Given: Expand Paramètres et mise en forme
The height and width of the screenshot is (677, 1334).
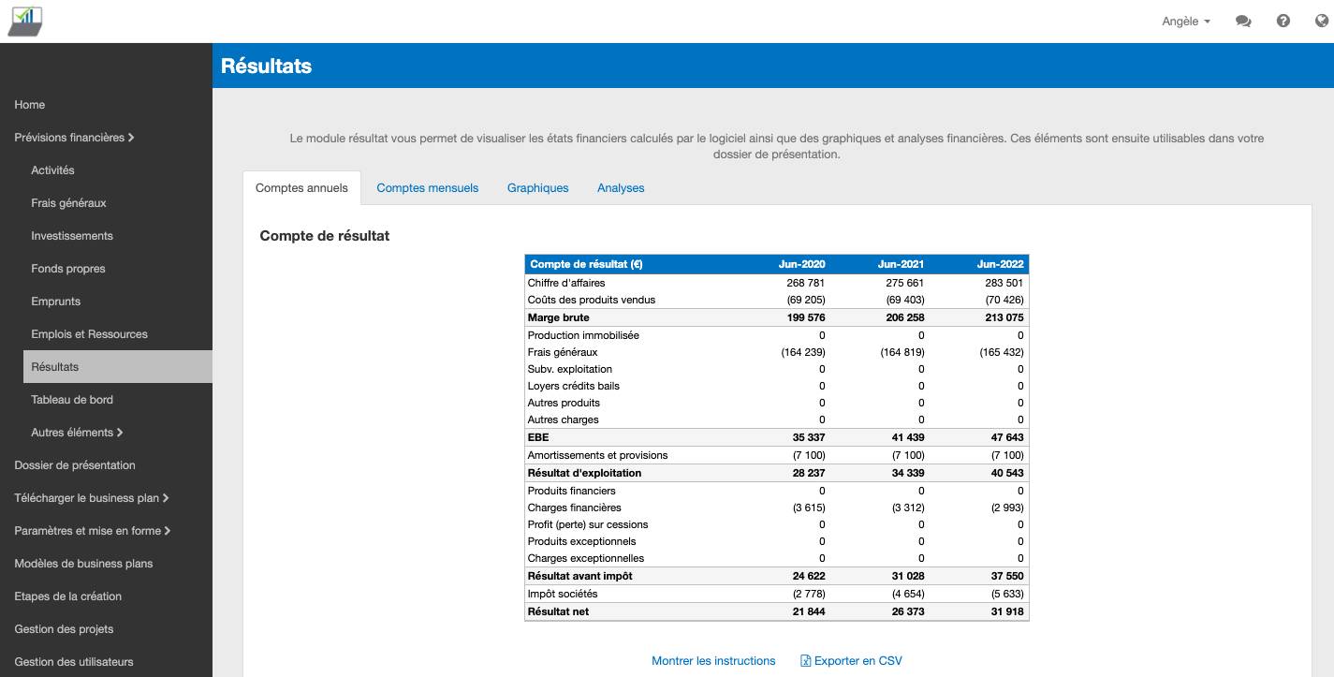Looking at the screenshot, I should pos(93,531).
